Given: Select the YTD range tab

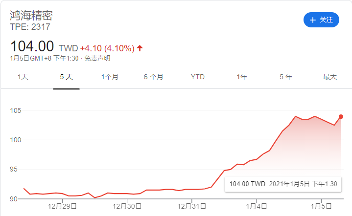Looking at the screenshot, I should click(198, 77).
